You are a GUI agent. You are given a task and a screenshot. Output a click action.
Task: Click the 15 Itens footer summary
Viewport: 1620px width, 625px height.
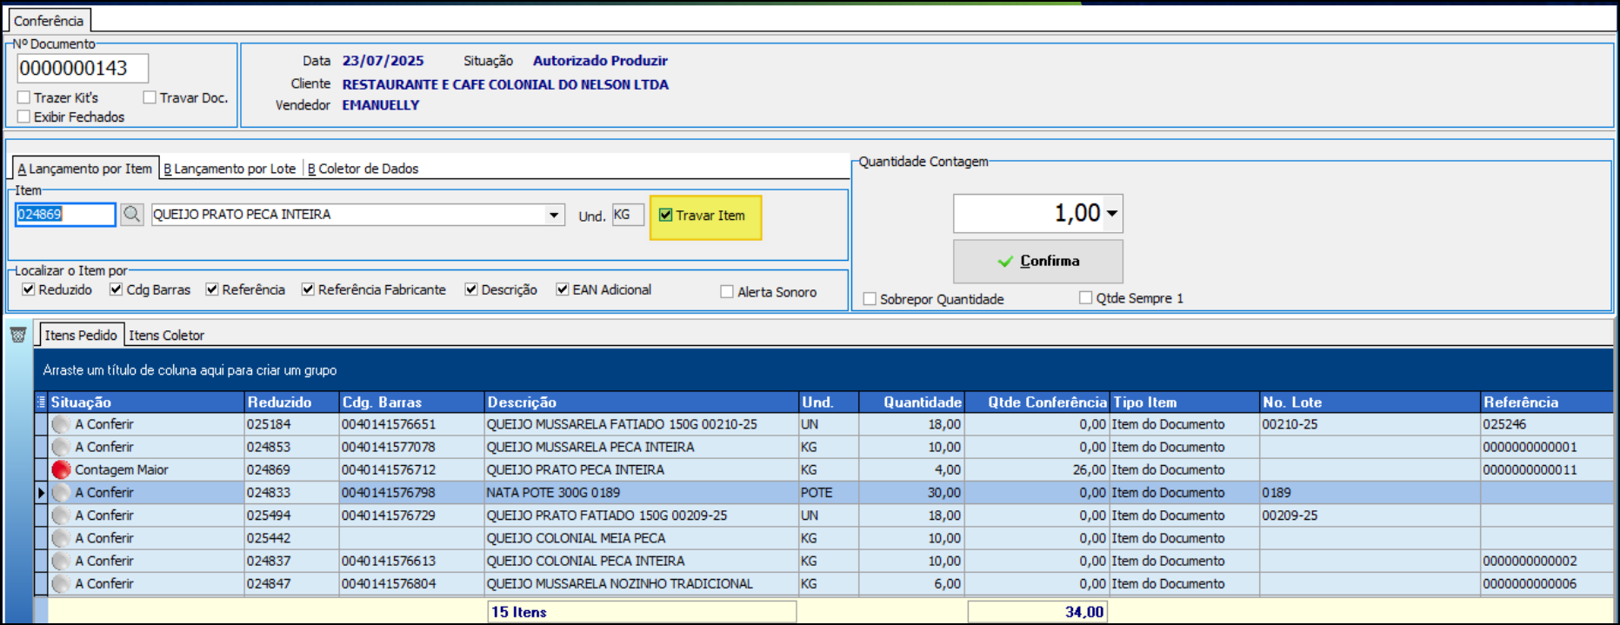pos(642,612)
